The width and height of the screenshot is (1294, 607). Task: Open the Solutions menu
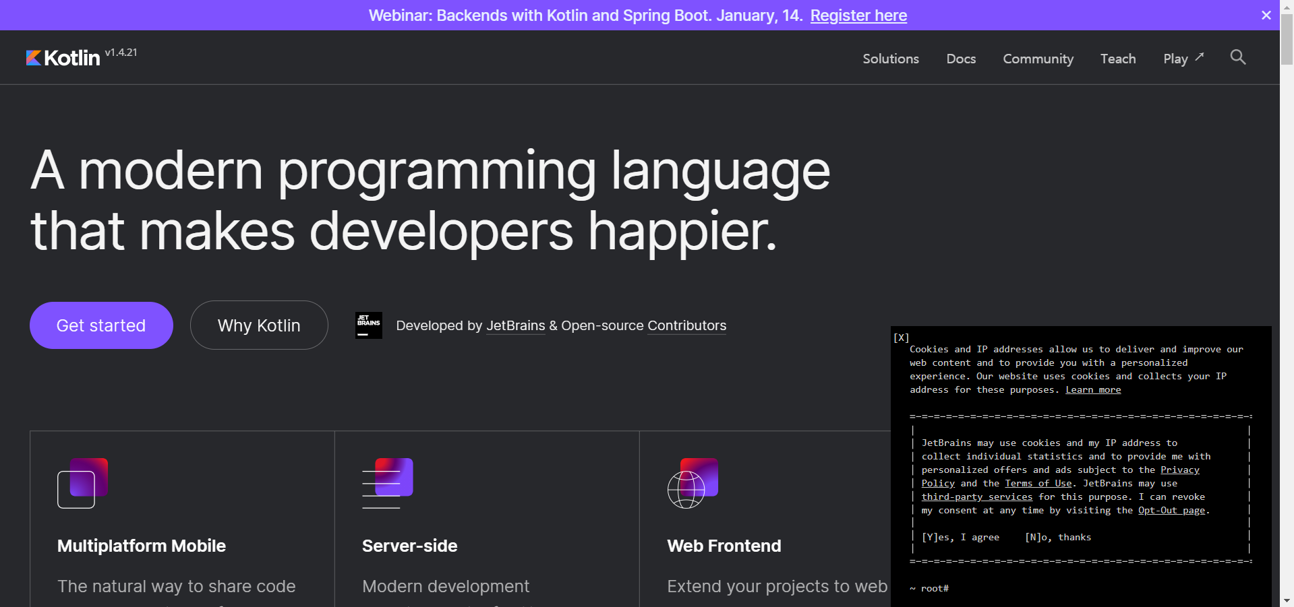[x=891, y=59]
